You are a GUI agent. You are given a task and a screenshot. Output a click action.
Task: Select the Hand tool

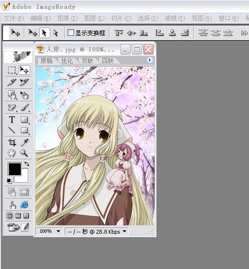12,153
